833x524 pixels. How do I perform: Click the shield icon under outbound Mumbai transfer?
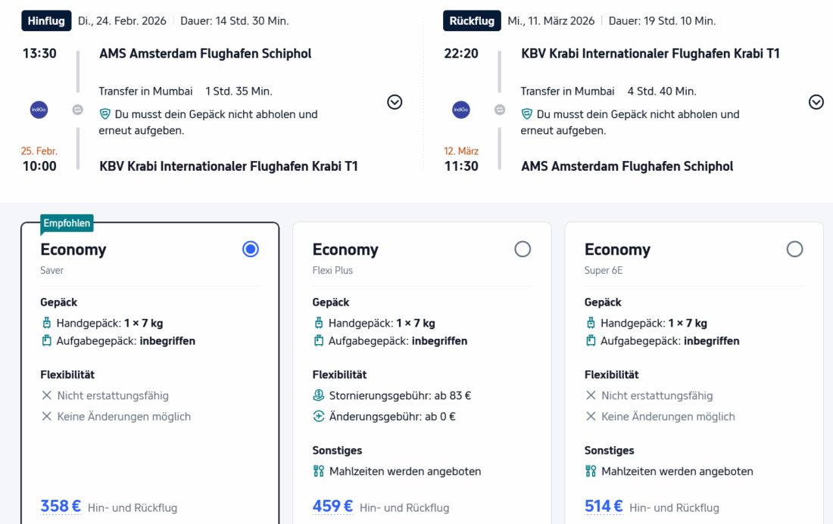point(105,114)
